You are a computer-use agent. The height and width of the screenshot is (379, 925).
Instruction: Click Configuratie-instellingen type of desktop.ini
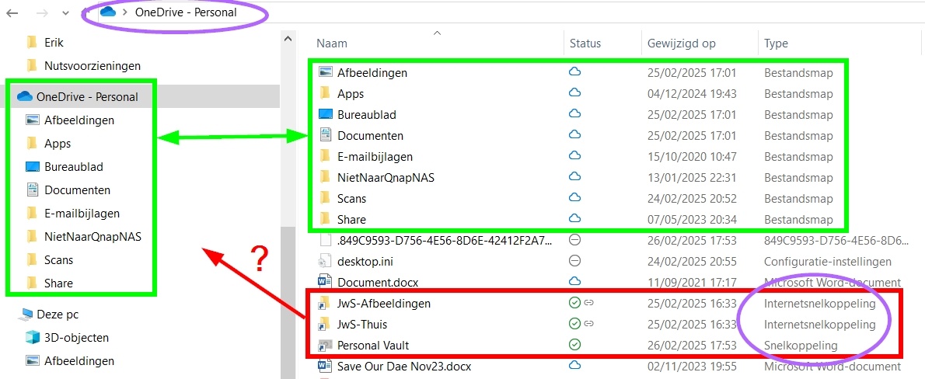pos(828,262)
